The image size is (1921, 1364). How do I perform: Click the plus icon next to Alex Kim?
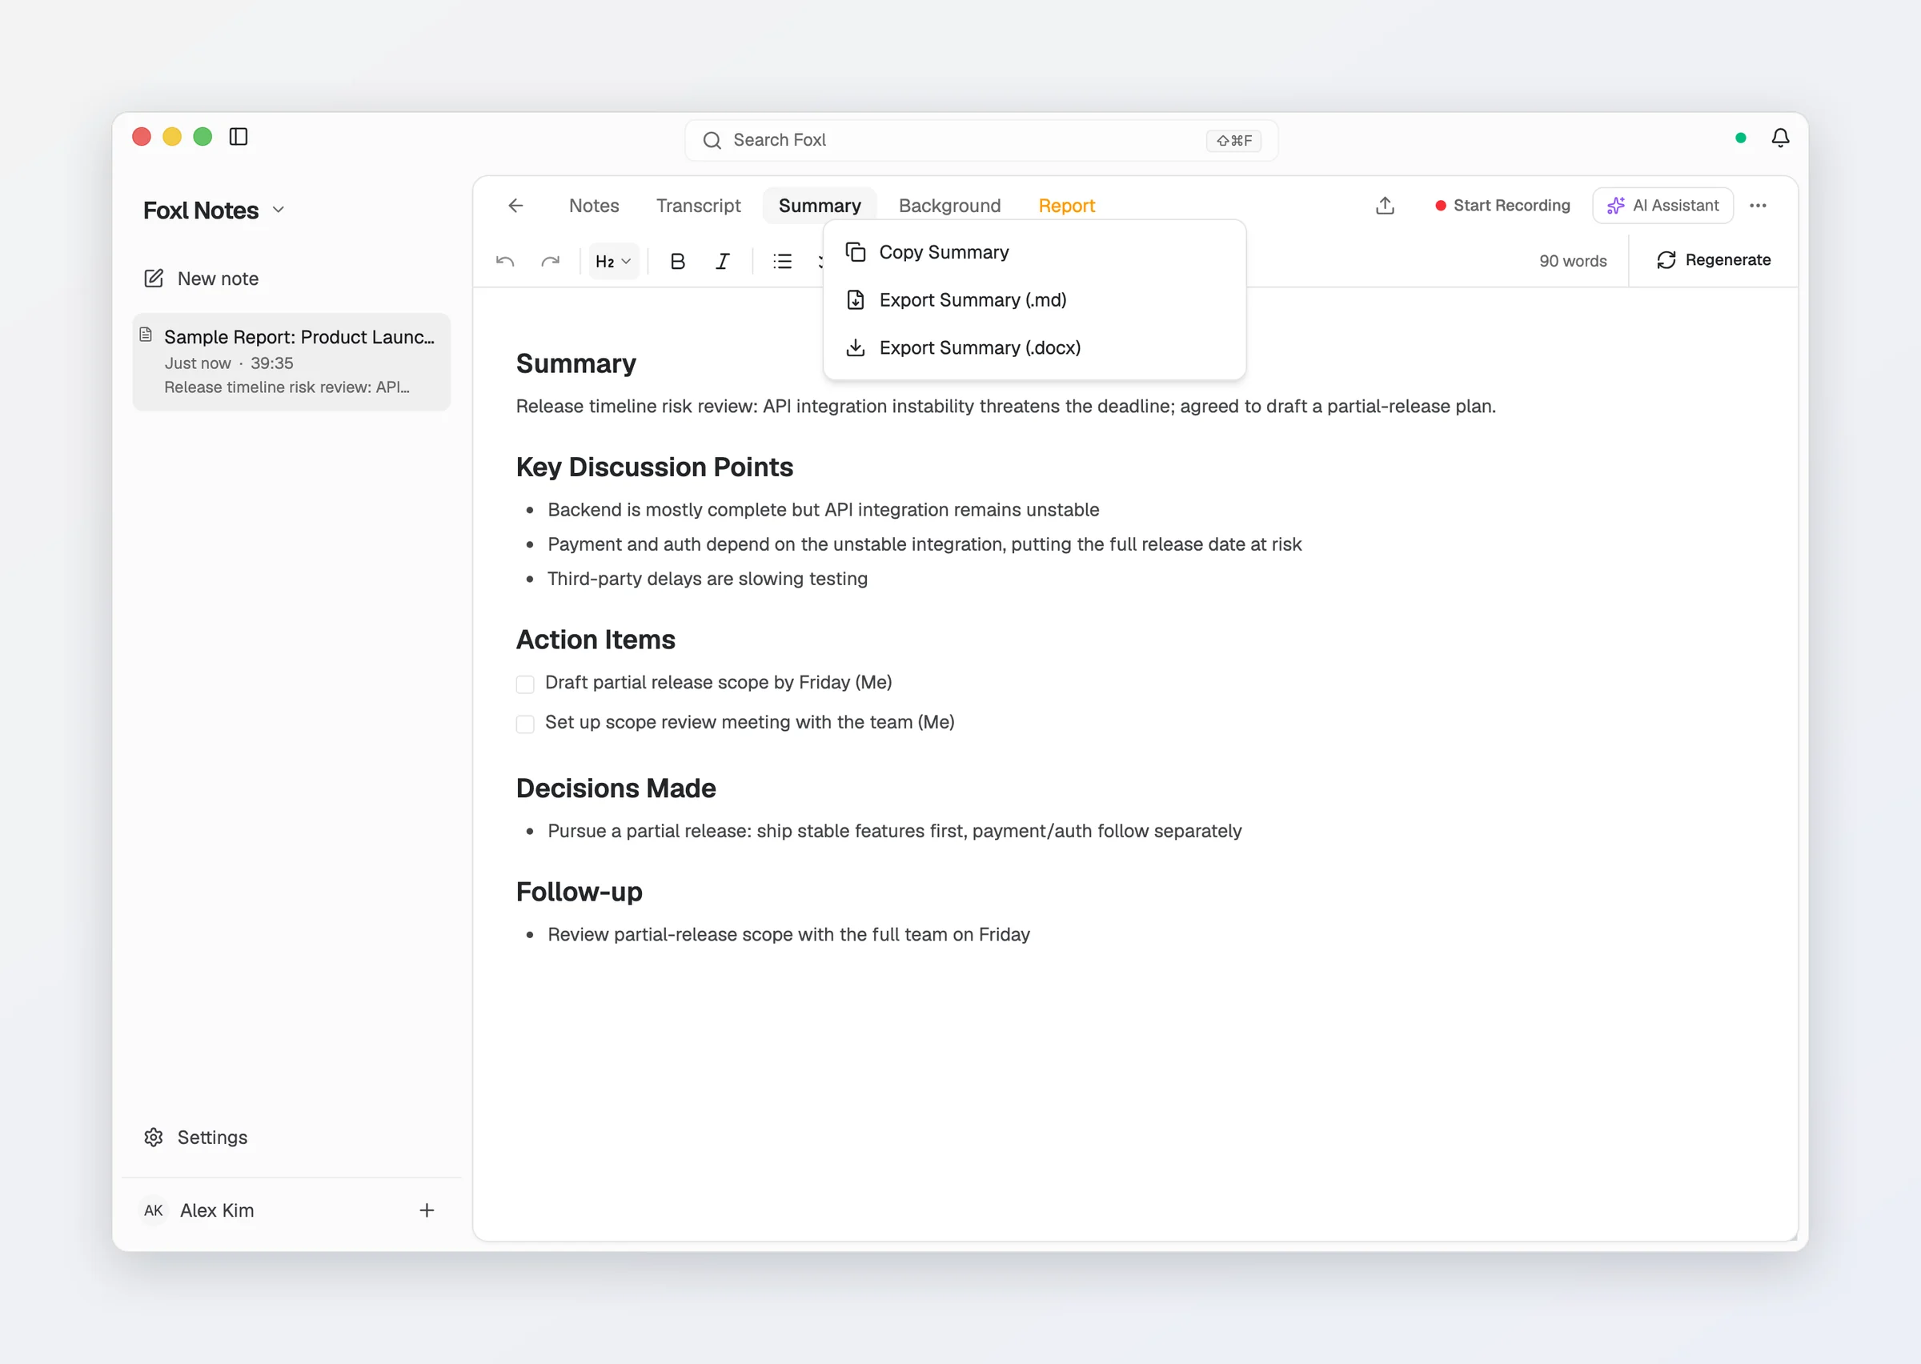(427, 1210)
